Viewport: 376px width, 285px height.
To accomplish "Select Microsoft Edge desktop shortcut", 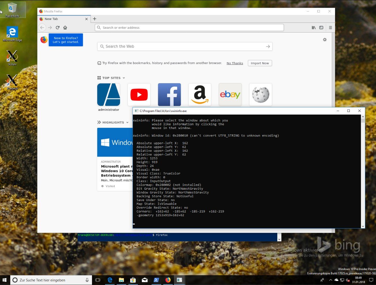I will (12, 34).
